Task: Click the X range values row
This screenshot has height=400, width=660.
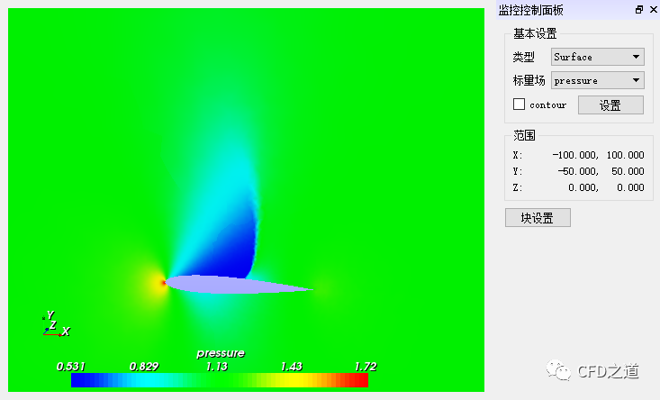Action: tap(602, 155)
